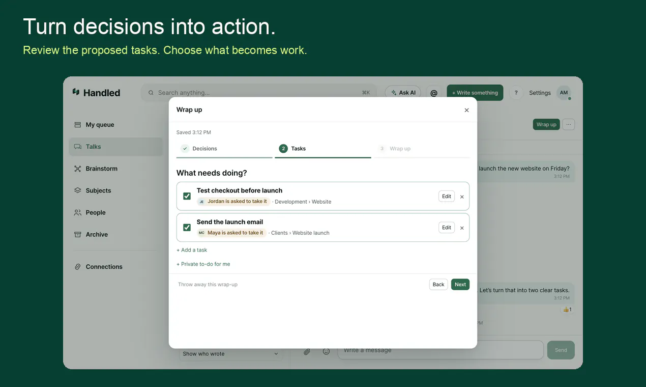Viewport: 646px width, 387px height.
Task: Edit the Test checkout before launch task
Action: click(x=447, y=197)
